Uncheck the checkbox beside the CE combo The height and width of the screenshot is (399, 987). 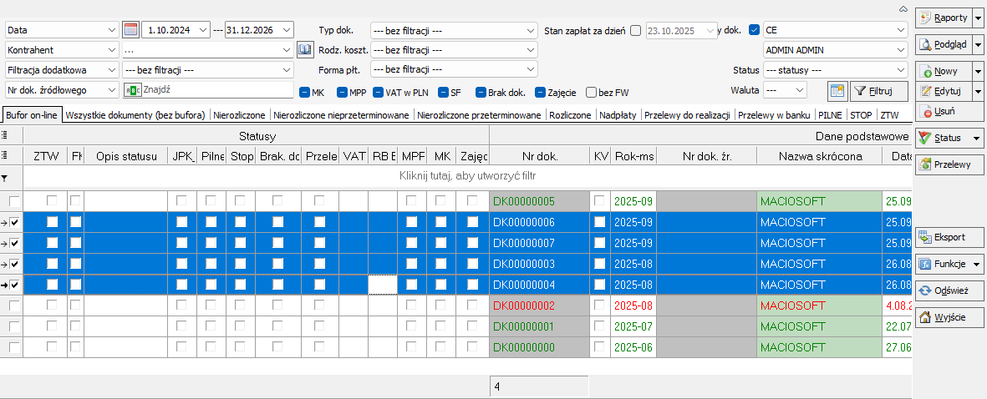point(754,29)
